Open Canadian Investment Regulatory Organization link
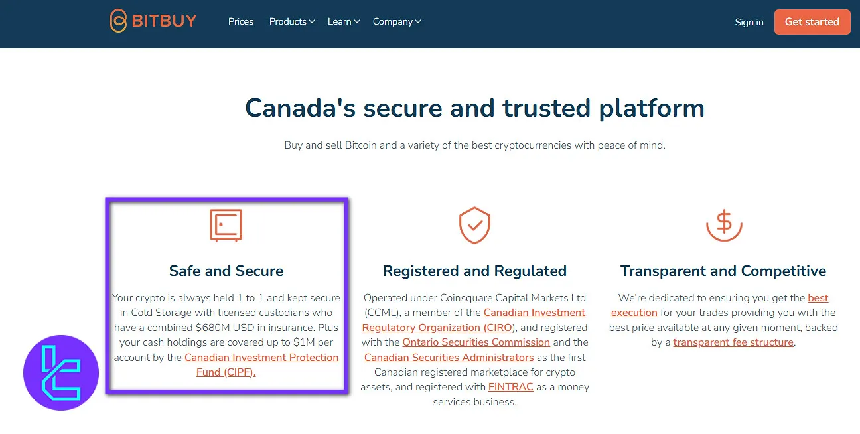This screenshot has width=860, height=434. tap(534, 313)
